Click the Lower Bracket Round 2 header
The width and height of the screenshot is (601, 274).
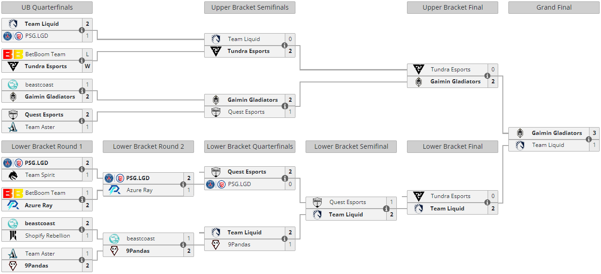pyautogui.click(x=148, y=146)
